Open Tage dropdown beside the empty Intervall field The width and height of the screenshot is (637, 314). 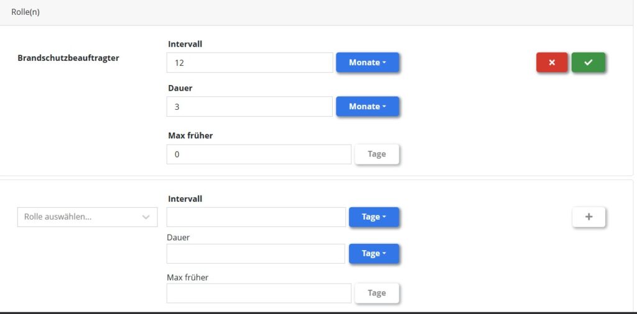point(373,217)
